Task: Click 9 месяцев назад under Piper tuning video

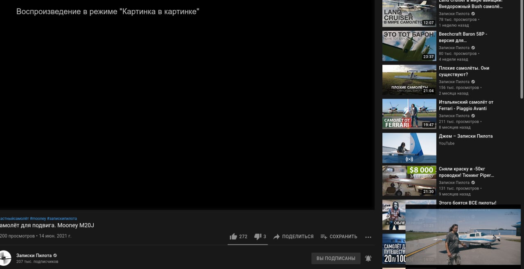Action: (455, 194)
